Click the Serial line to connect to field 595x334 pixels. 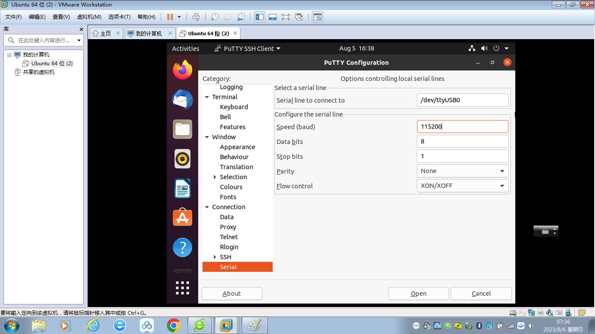click(x=463, y=100)
